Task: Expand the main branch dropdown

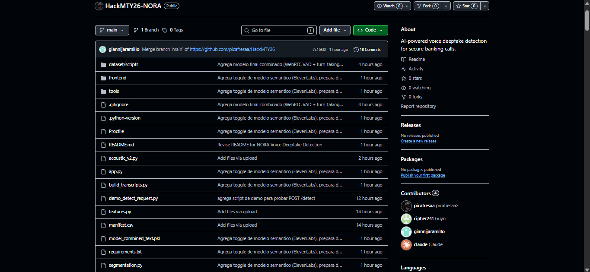Action: coord(112,30)
